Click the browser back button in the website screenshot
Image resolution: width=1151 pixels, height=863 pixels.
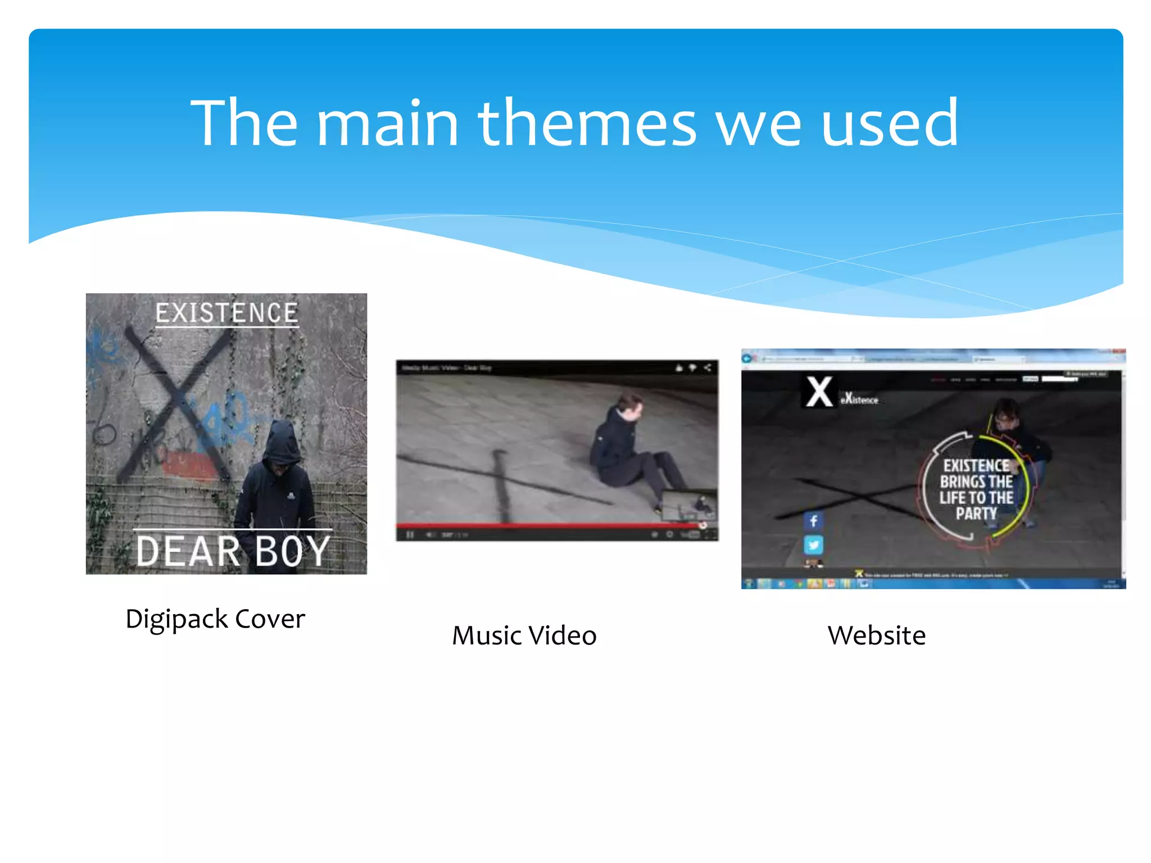748,358
